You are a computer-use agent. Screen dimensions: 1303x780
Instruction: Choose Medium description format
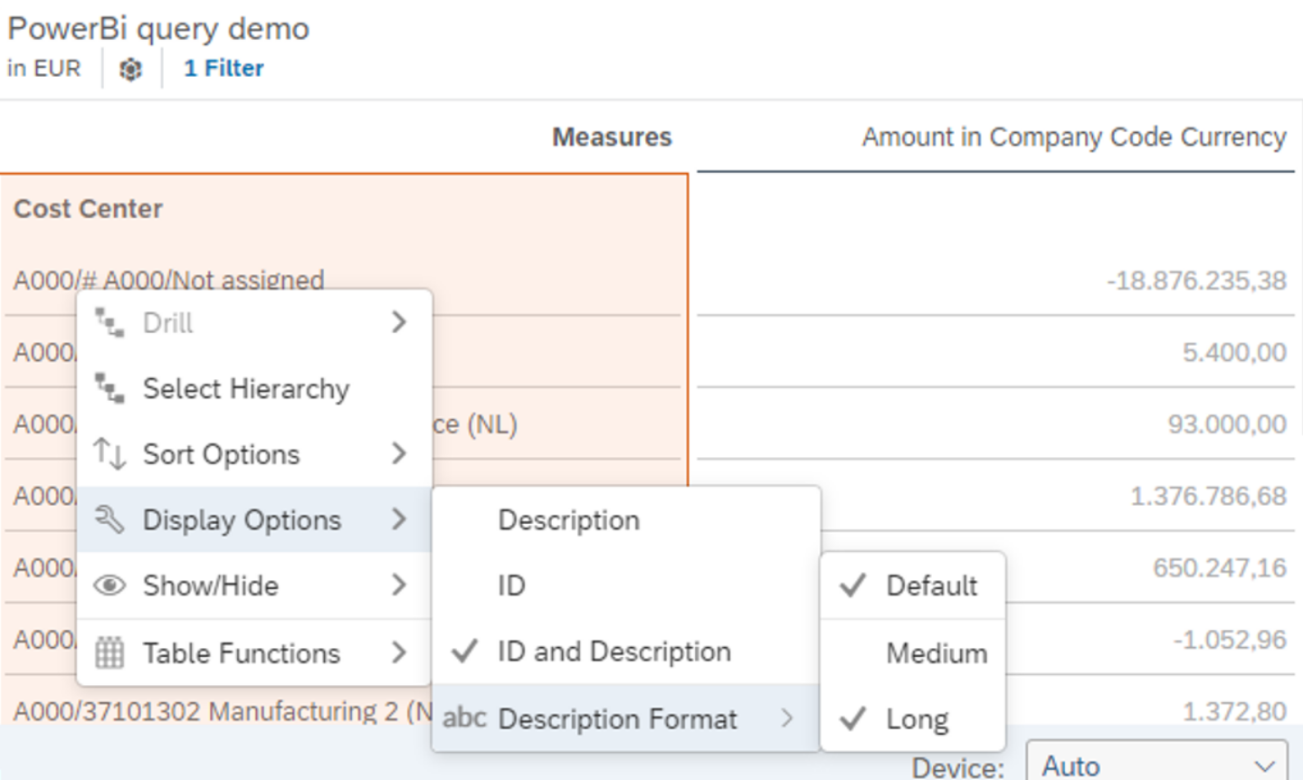pyautogui.click(x=912, y=652)
